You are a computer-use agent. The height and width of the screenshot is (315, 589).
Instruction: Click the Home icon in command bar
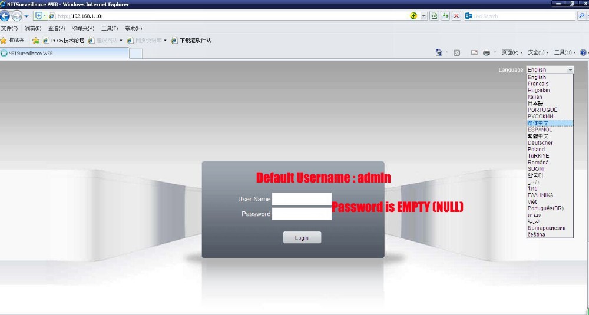coord(439,52)
